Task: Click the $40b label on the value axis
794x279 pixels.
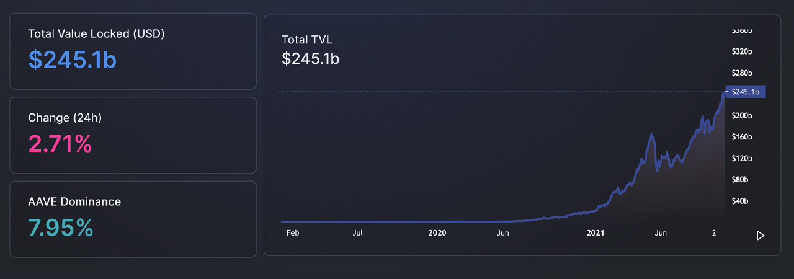Action: [740, 201]
